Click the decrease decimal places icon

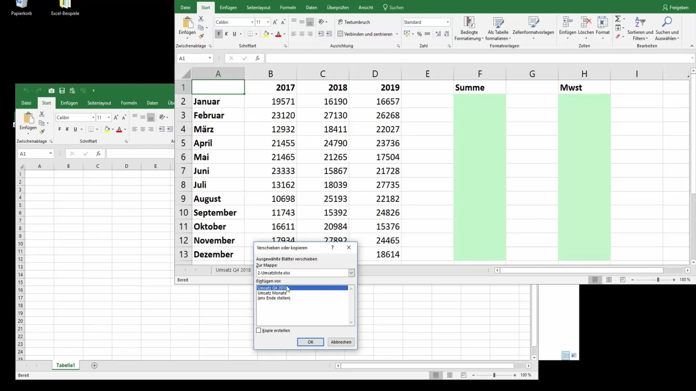click(x=447, y=34)
